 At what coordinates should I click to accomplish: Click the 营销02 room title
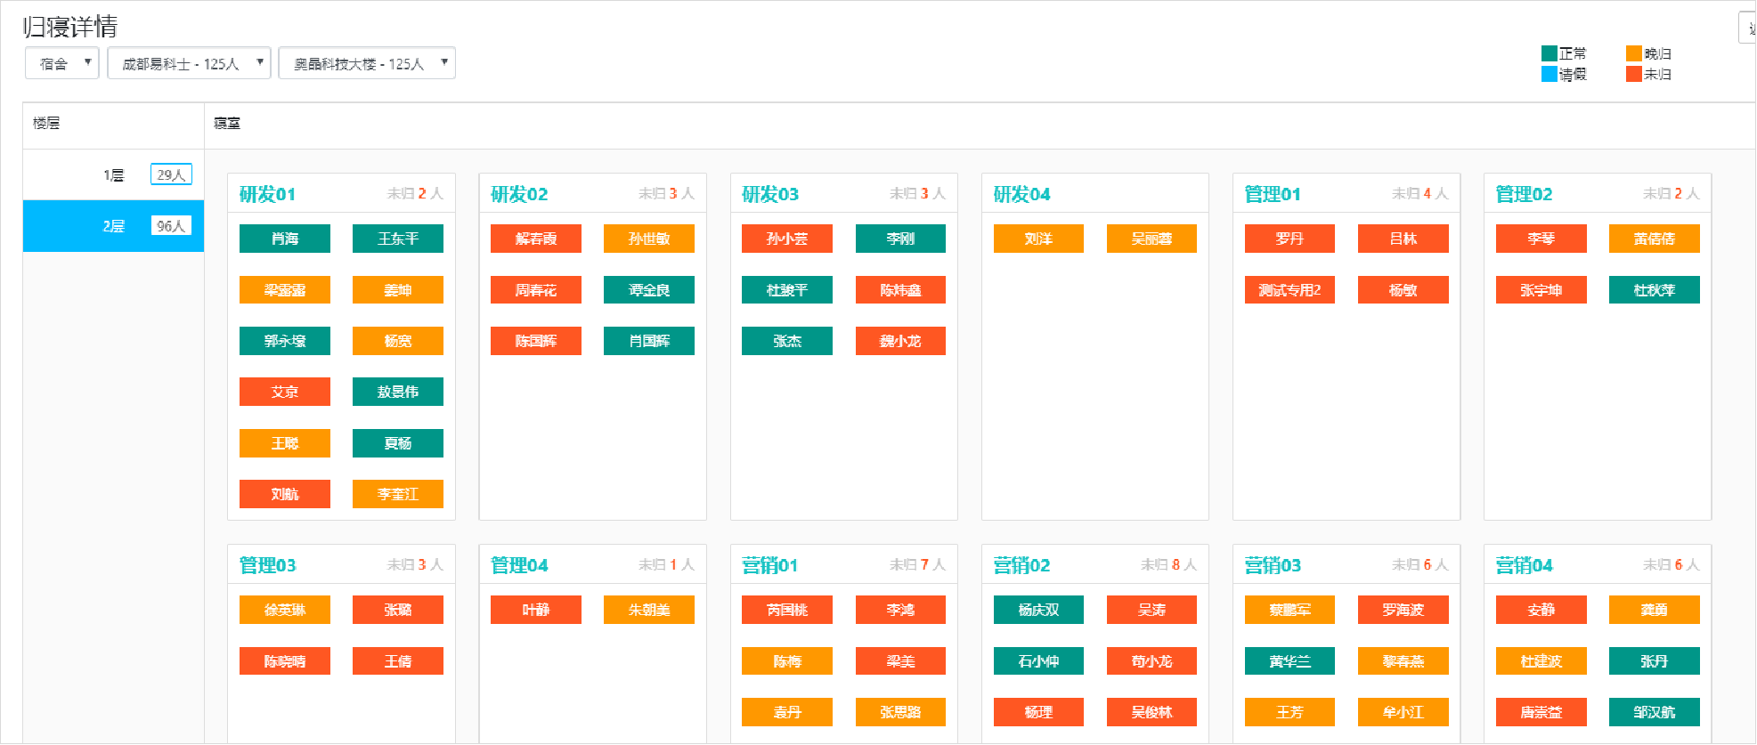(1021, 565)
